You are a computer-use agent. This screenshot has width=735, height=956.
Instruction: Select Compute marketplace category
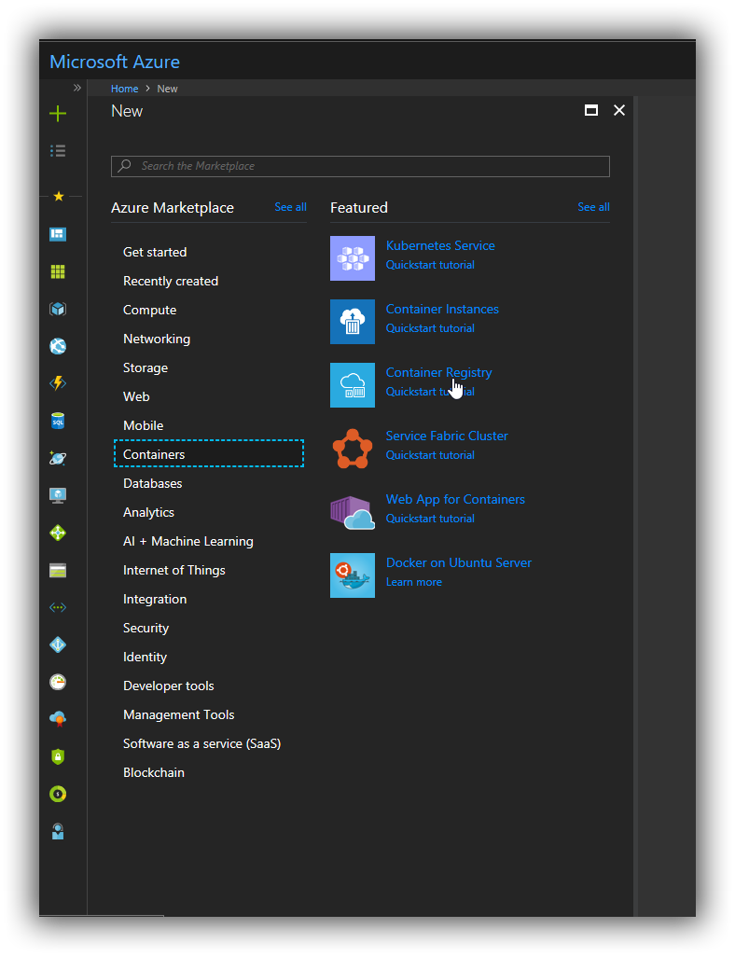149,310
